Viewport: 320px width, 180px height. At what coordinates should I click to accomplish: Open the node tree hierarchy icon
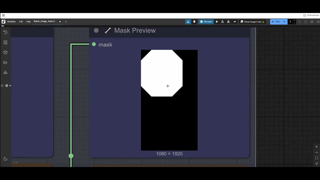tap(5, 72)
